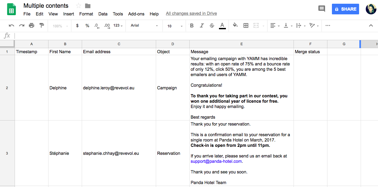This screenshot has height=187, width=378.
Task: Decrease decimal places icon
Action: pyautogui.click(x=97, y=26)
